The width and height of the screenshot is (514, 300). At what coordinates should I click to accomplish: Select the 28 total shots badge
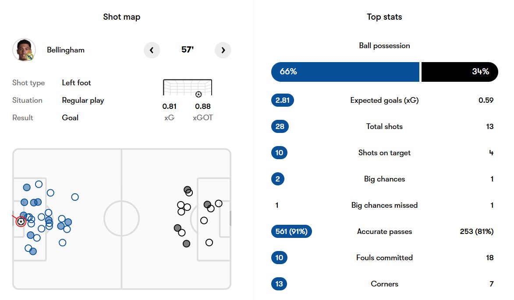point(280,126)
